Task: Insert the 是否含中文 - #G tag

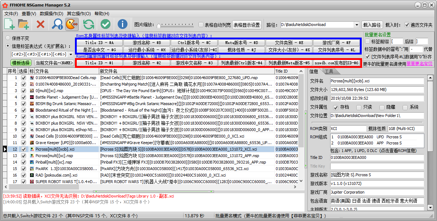Action: click(99, 50)
